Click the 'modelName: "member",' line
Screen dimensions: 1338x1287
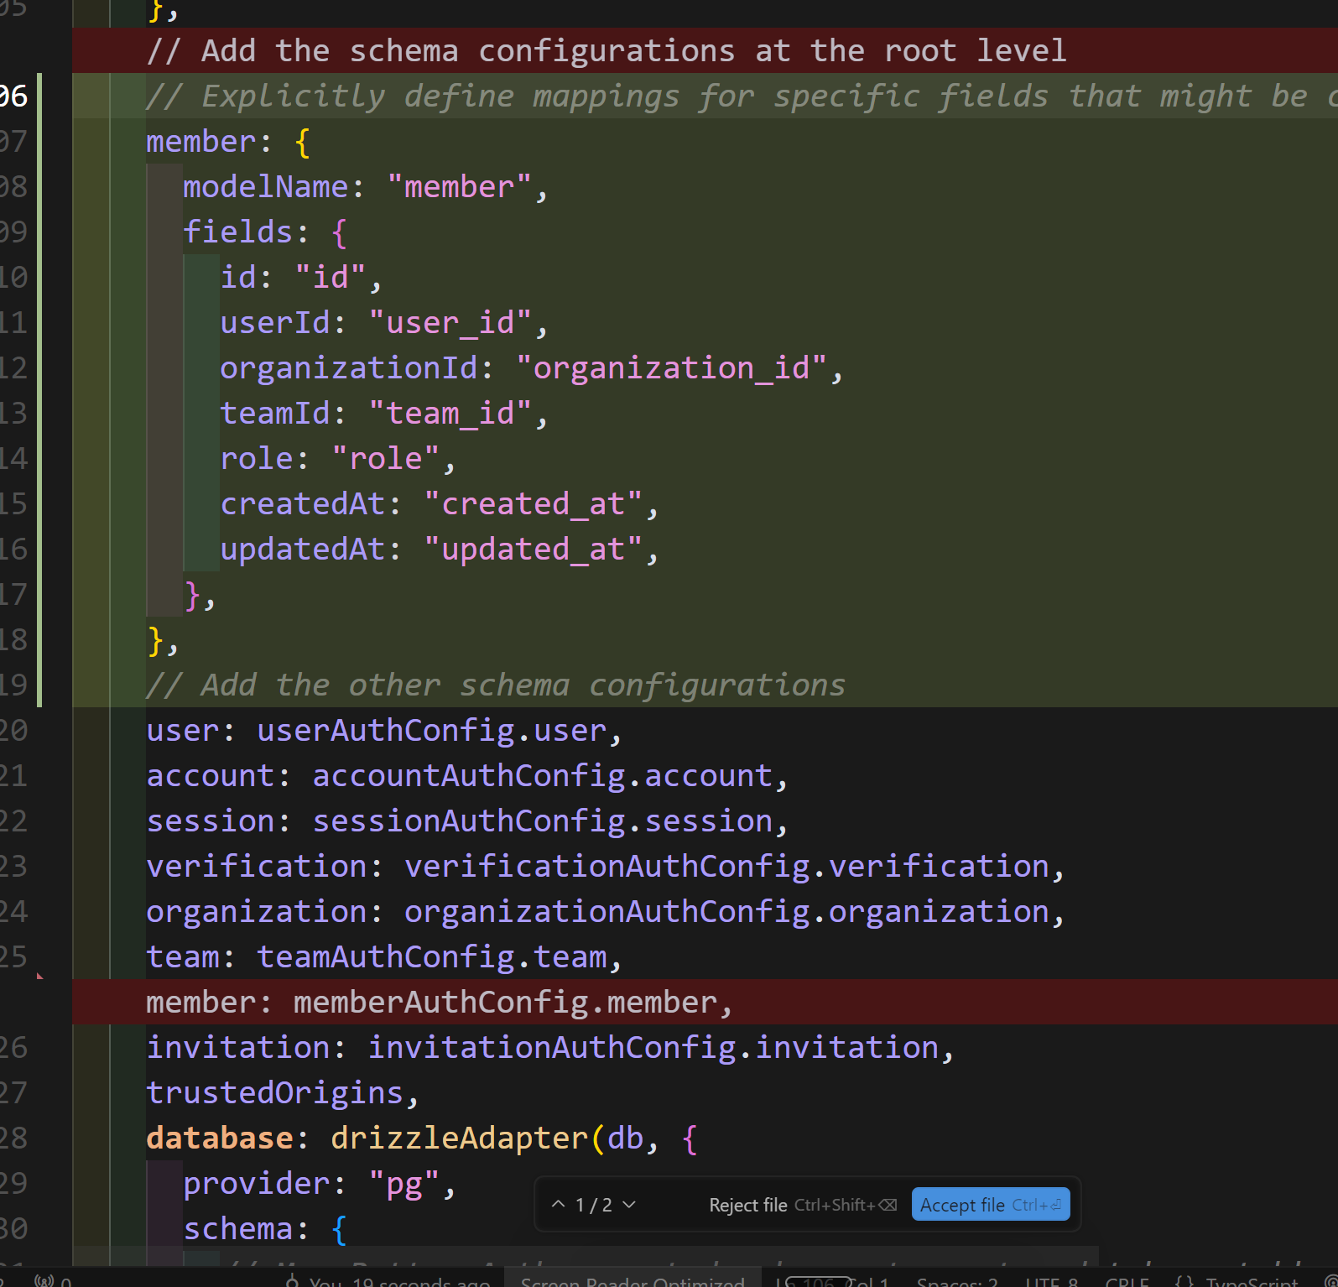[x=366, y=187]
